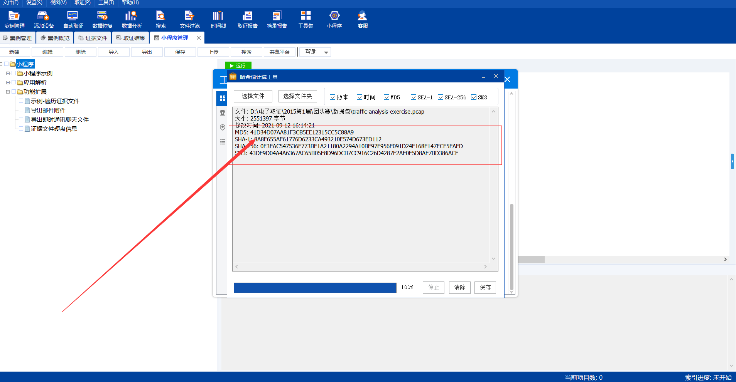The image size is (736, 382).
Task: Open the 文件过滤 tool
Action: (189, 20)
